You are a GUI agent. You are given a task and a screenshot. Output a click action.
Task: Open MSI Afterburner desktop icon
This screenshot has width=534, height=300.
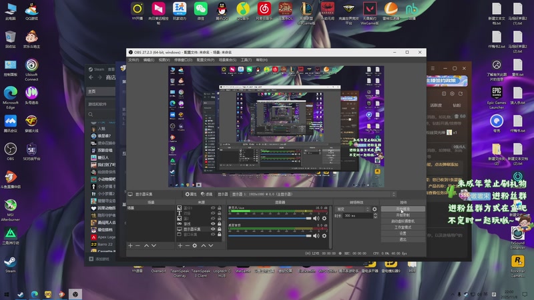pyautogui.click(x=11, y=210)
